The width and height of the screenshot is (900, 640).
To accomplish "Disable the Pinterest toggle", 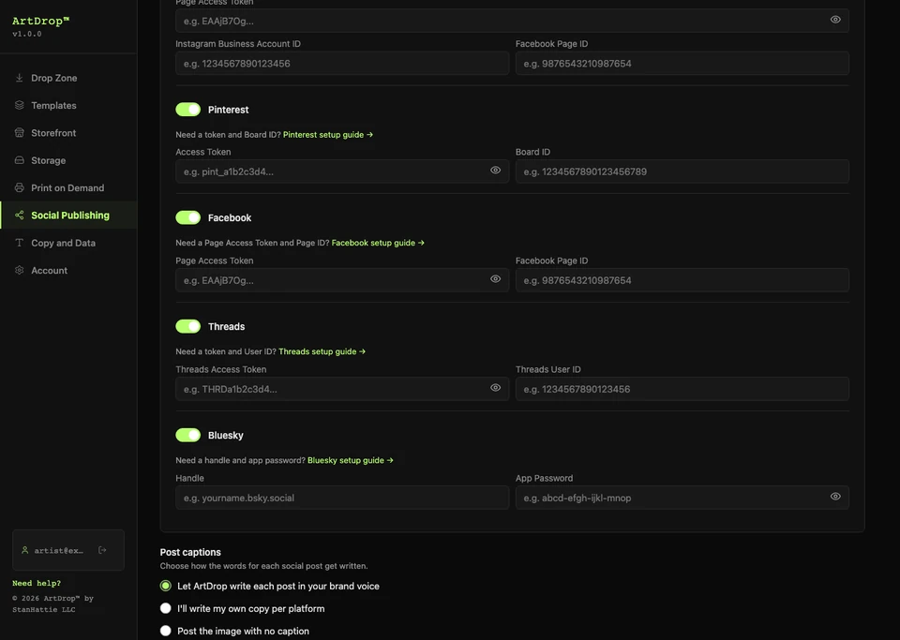I will coord(187,109).
